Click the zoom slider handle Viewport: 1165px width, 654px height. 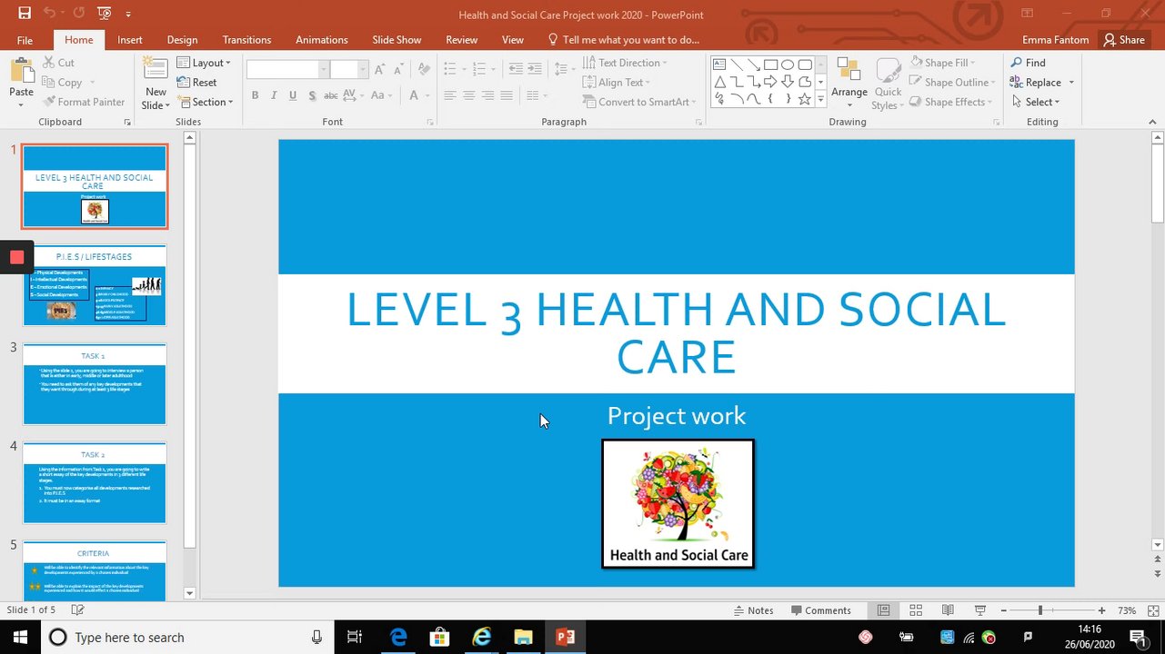(x=1039, y=610)
